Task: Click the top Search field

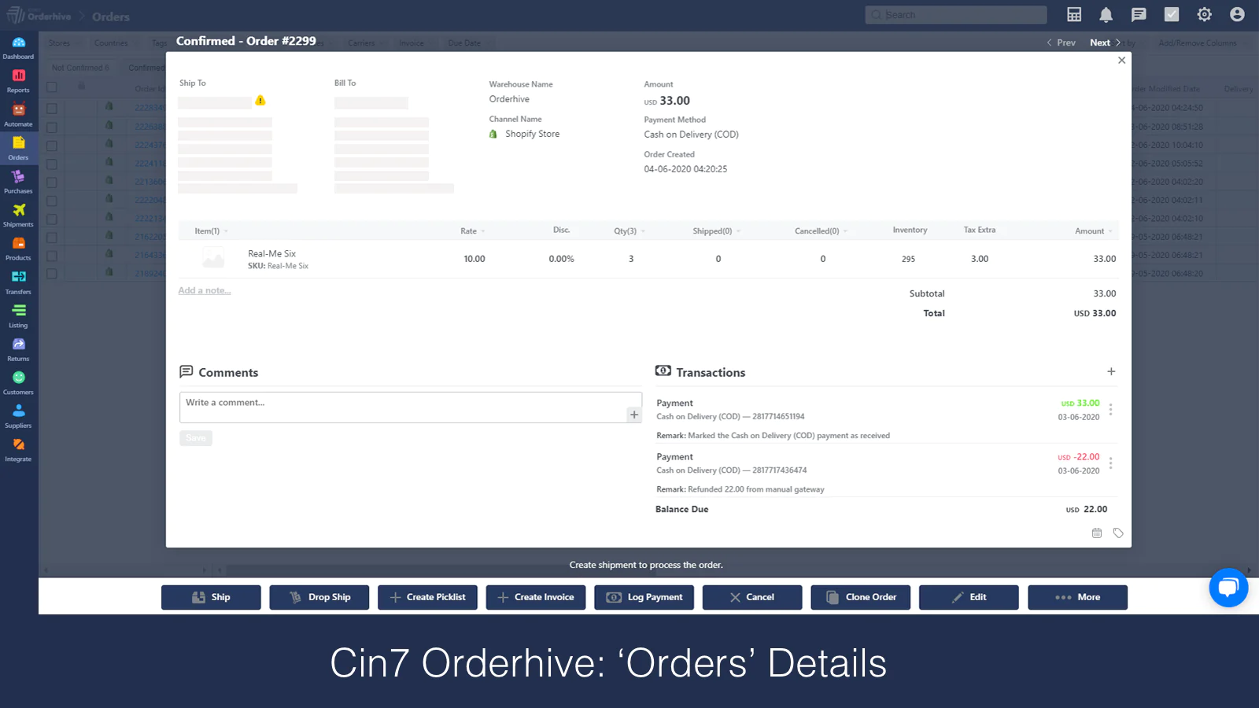Action: pyautogui.click(x=956, y=15)
